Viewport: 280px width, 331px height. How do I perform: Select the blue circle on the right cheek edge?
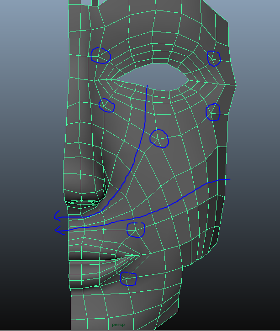[x=213, y=112]
